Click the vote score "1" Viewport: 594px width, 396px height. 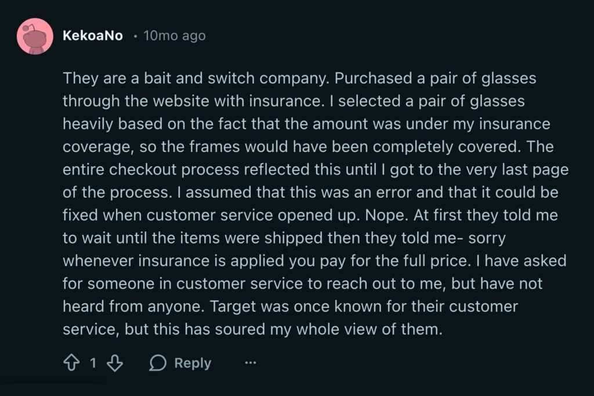point(93,362)
